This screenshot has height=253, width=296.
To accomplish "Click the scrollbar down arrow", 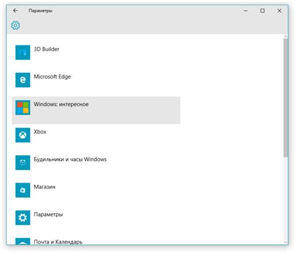I will tap(285, 242).
